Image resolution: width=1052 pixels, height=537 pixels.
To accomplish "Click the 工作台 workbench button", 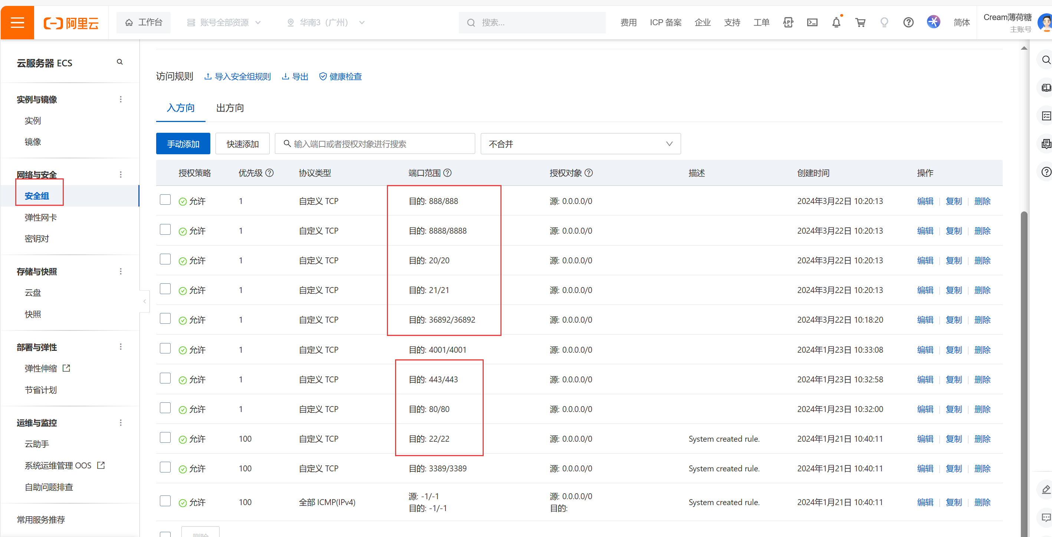I will tap(144, 23).
